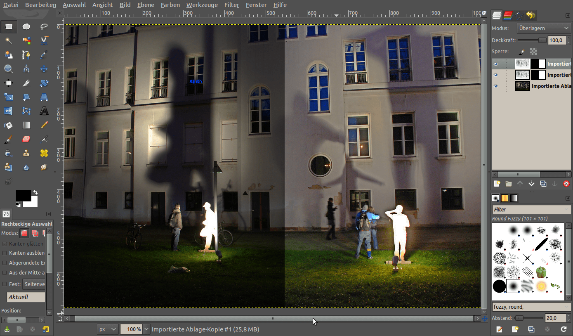Check Aus der Mitte aufziehen option
Viewport: 573px width, 336px height.
(4, 272)
